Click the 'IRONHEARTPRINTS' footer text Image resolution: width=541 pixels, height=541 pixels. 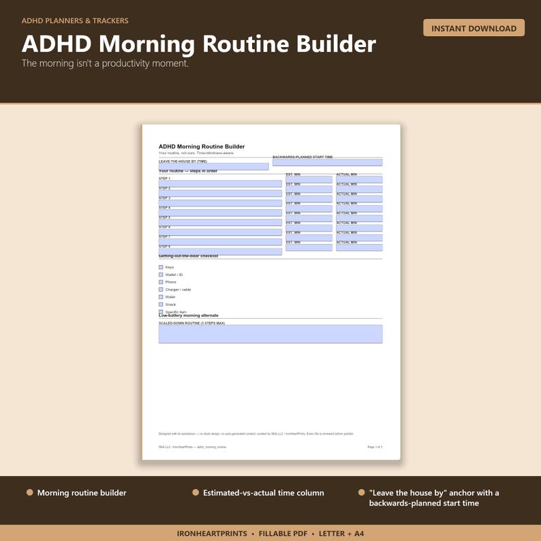[212, 534]
